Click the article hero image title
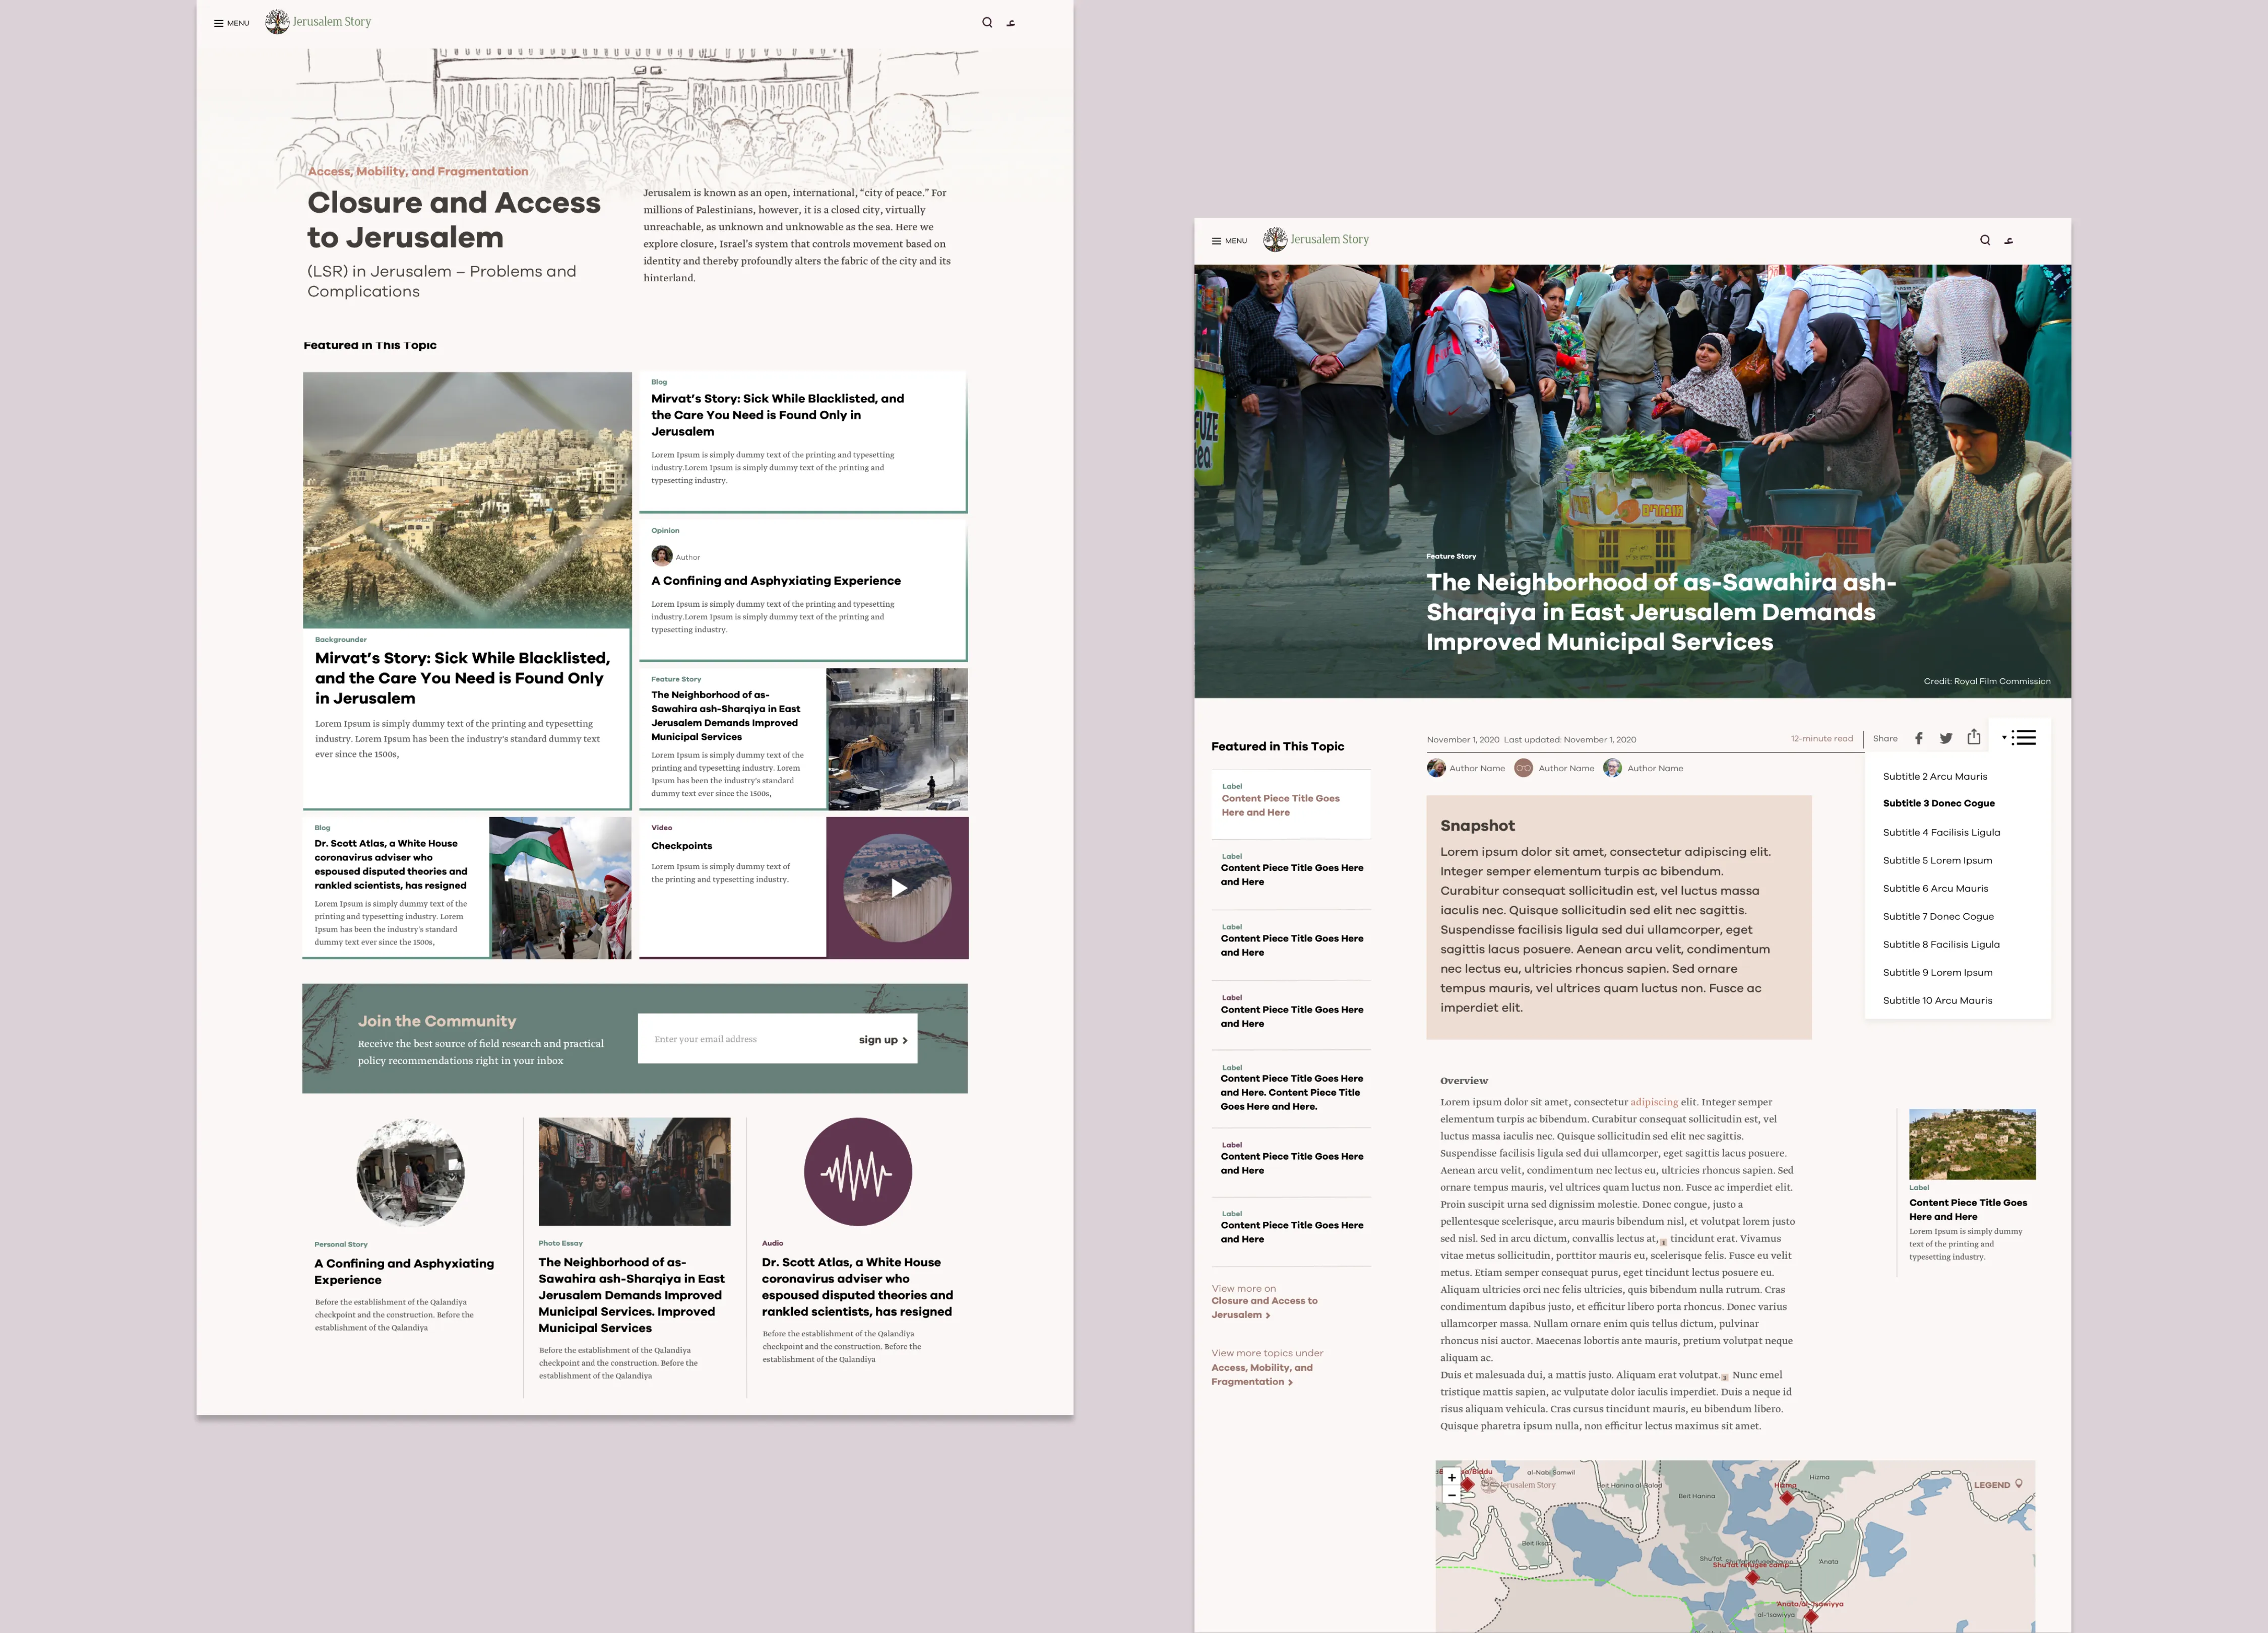The image size is (2268, 1633). click(1660, 611)
